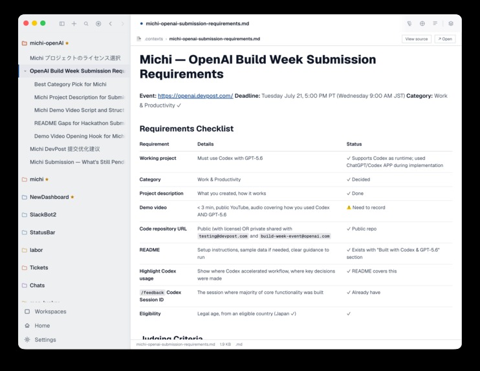Open the StatusBar project
The width and height of the screenshot is (480, 371).
42,232
